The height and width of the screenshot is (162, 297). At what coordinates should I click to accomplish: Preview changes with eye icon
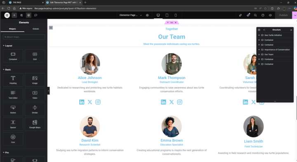click(x=270, y=15)
